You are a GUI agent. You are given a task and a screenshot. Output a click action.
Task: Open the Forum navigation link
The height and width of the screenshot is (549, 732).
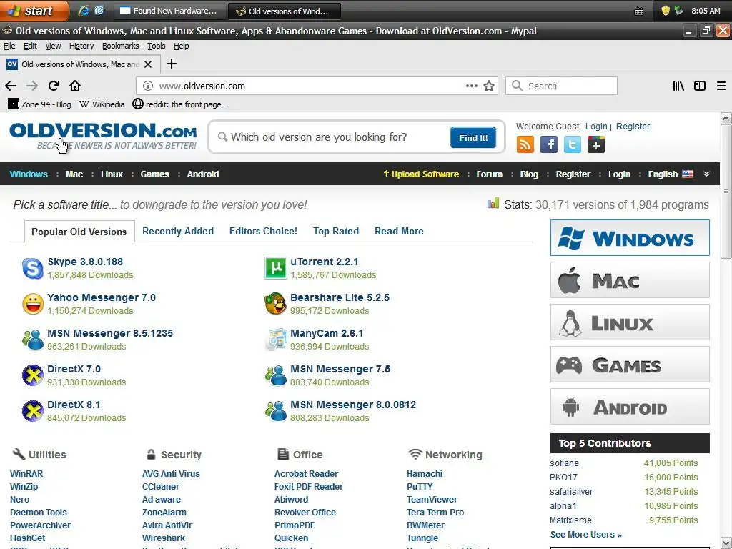pos(489,174)
